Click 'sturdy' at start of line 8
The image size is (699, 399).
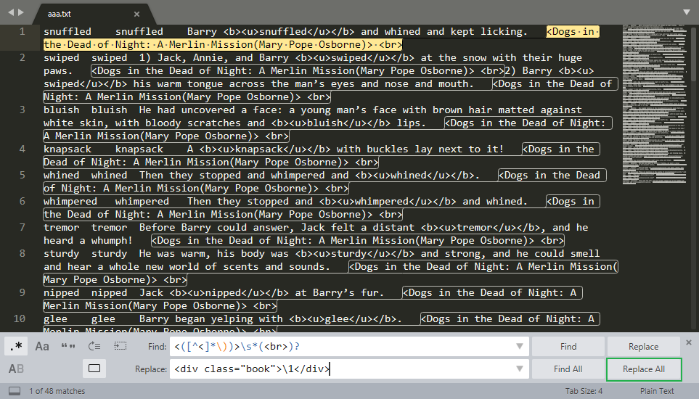(x=62, y=254)
